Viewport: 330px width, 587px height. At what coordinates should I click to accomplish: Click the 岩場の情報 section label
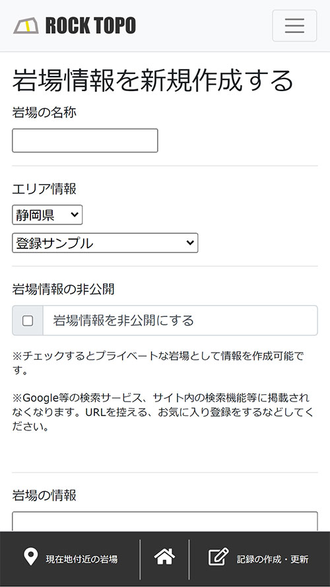point(44,495)
